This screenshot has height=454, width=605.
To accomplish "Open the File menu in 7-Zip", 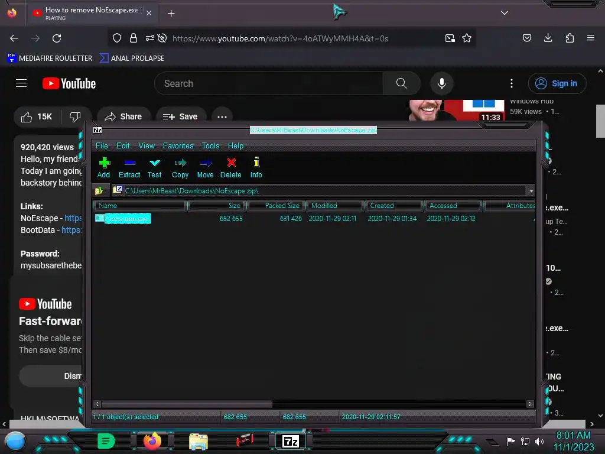I will (x=102, y=145).
